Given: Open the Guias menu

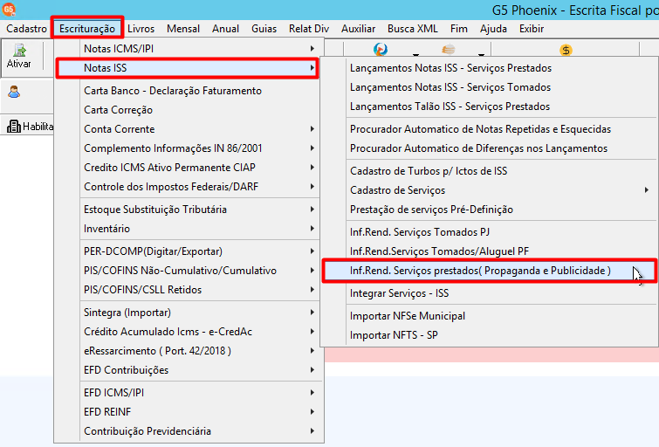Looking at the screenshot, I should click(264, 29).
